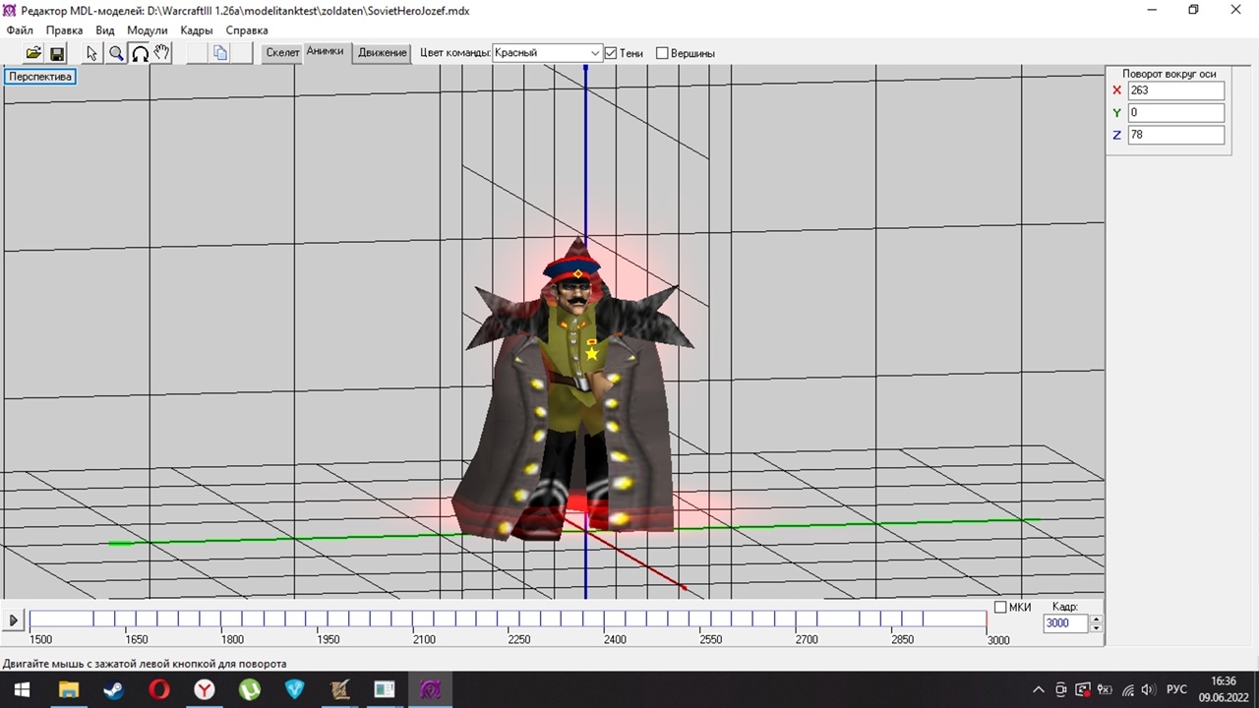Switch to the Скелет mode
The width and height of the screenshot is (1259, 708).
(282, 53)
